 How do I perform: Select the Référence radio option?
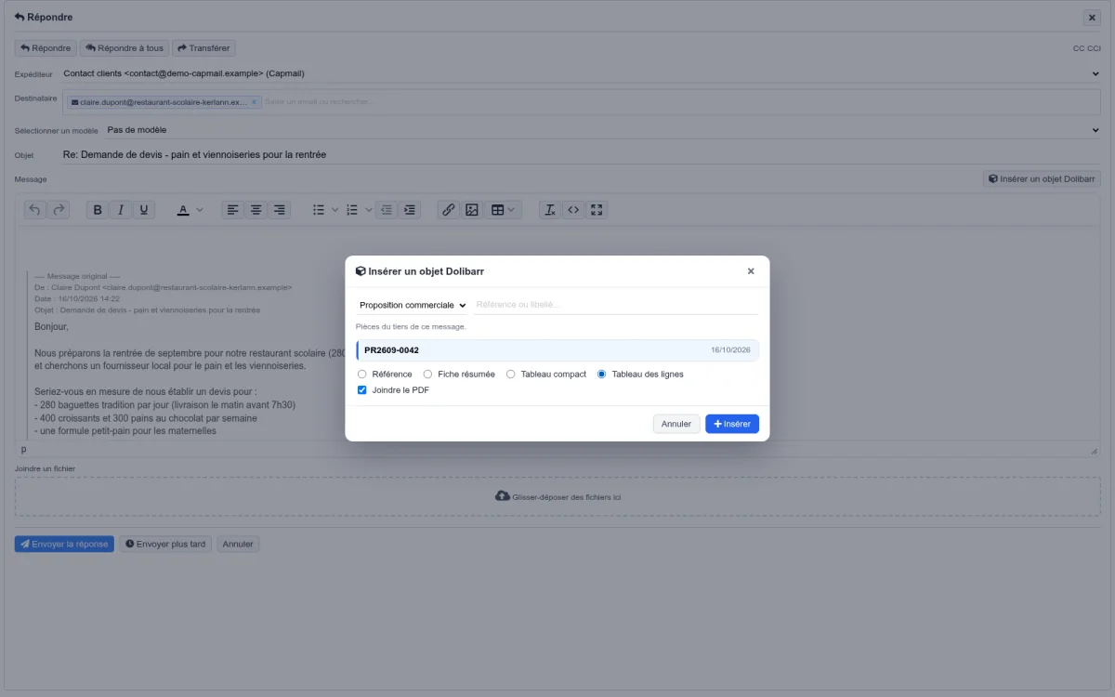362,374
